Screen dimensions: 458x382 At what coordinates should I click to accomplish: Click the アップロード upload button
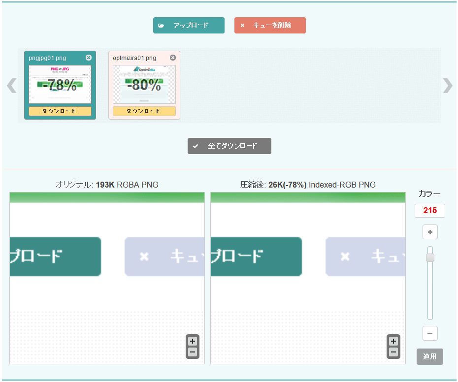[x=189, y=26]
